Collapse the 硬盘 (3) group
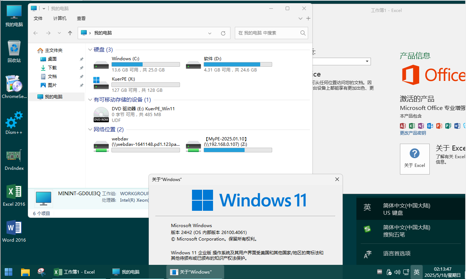The image size is (466, 279). (90, 50)
